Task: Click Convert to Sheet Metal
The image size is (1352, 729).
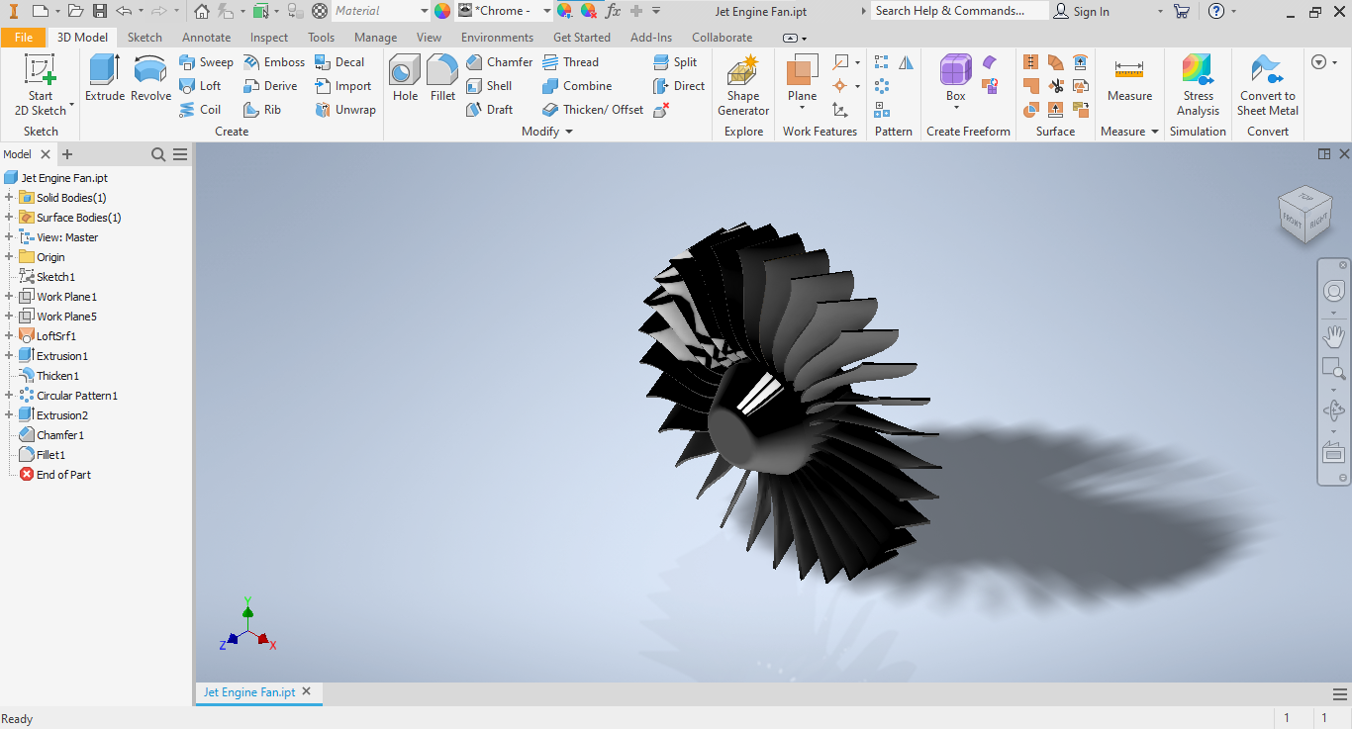Action: click(x=1267, y=71)
